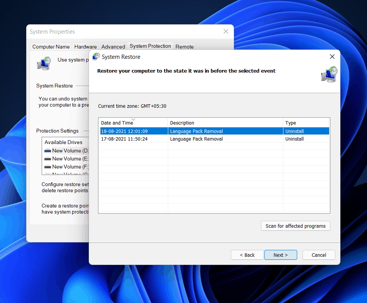Select New Volume (D:) drive icon
The image size is (367, 303).
point(48,151)
